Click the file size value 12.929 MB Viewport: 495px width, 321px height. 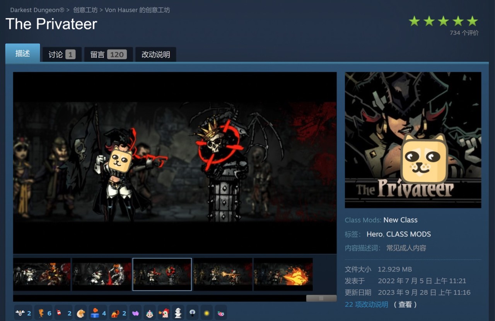coord(395,269)
